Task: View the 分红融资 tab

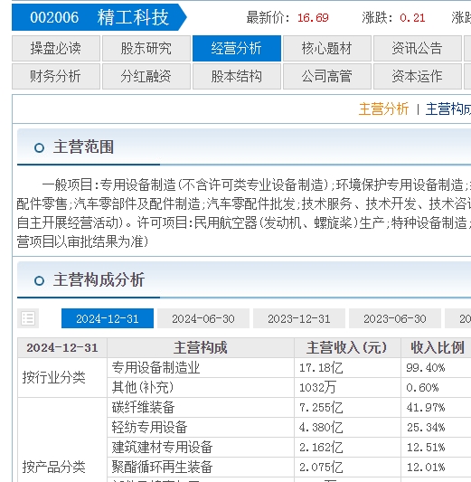Action: tap(146, 76)
